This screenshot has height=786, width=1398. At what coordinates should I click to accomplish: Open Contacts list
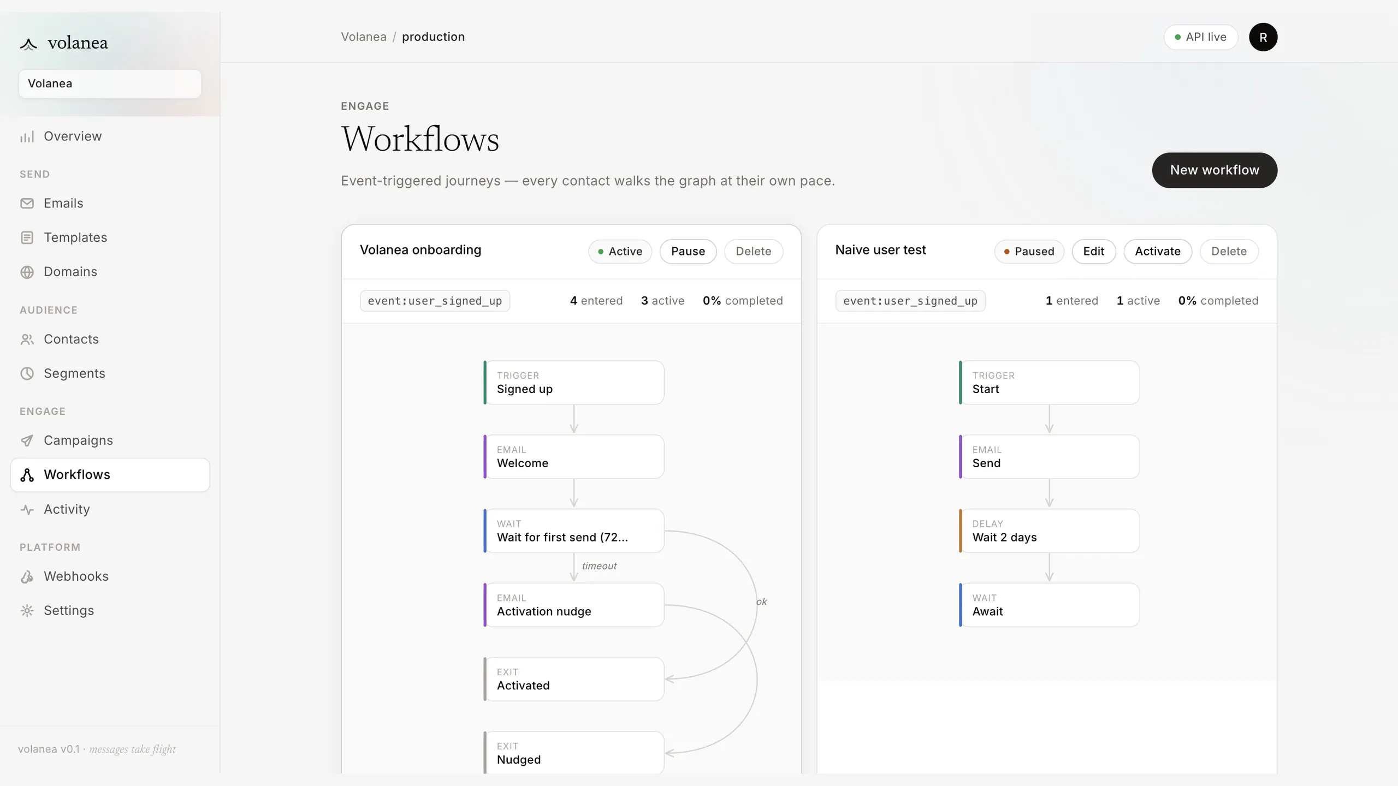tap(110, 340)
